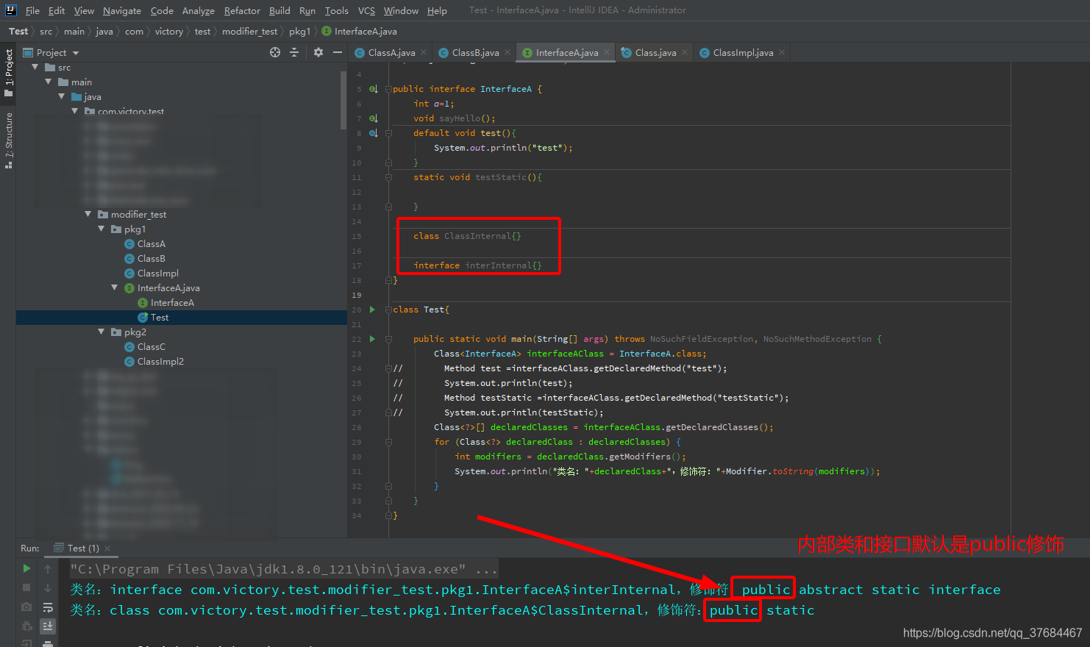Click the run gutter arrow beside class Test
The image size is (1090, 647).
(372, 310)
